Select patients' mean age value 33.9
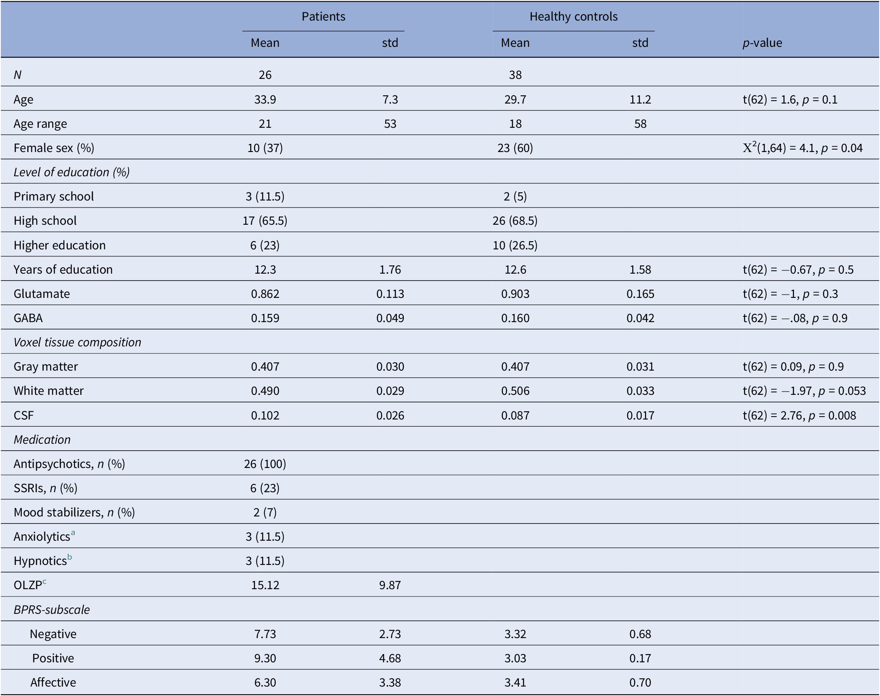The width and height of the screenshot is (880, 696). pos(265,99)
